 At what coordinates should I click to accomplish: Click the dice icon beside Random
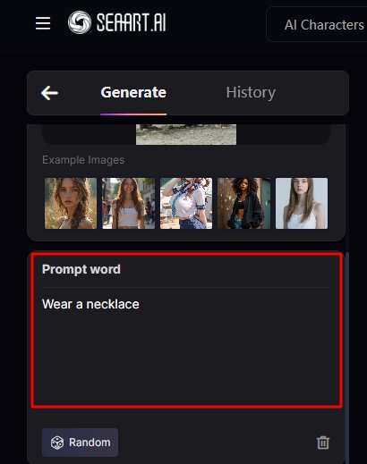[57, 443]
